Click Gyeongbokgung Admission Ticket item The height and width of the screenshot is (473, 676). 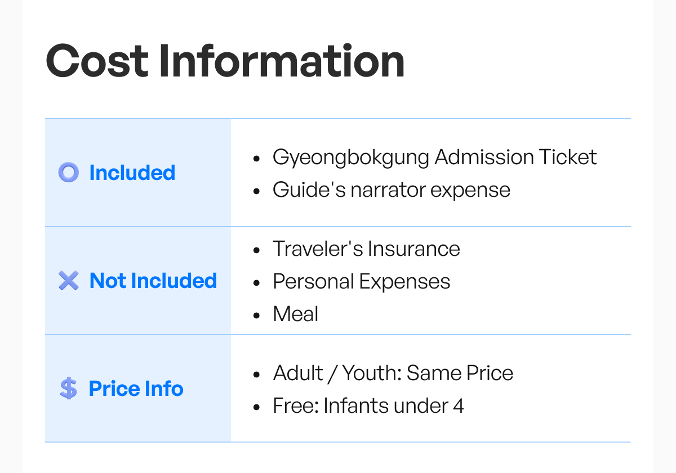434,157
